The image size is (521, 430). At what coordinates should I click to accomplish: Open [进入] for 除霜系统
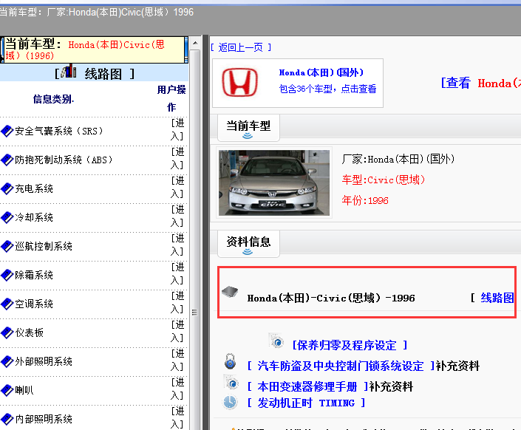(x=177, y=274)
